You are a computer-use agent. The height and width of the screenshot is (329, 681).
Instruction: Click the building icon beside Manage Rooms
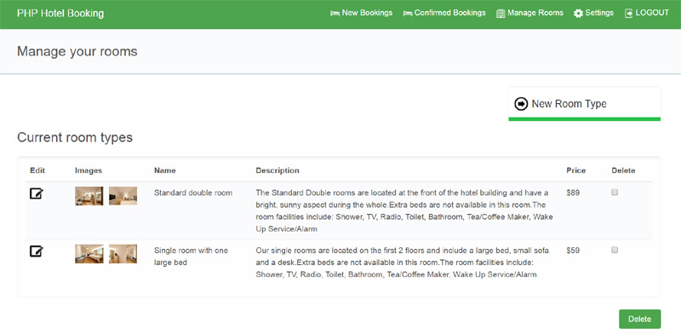pyautogui.click(x=501, y=14)
